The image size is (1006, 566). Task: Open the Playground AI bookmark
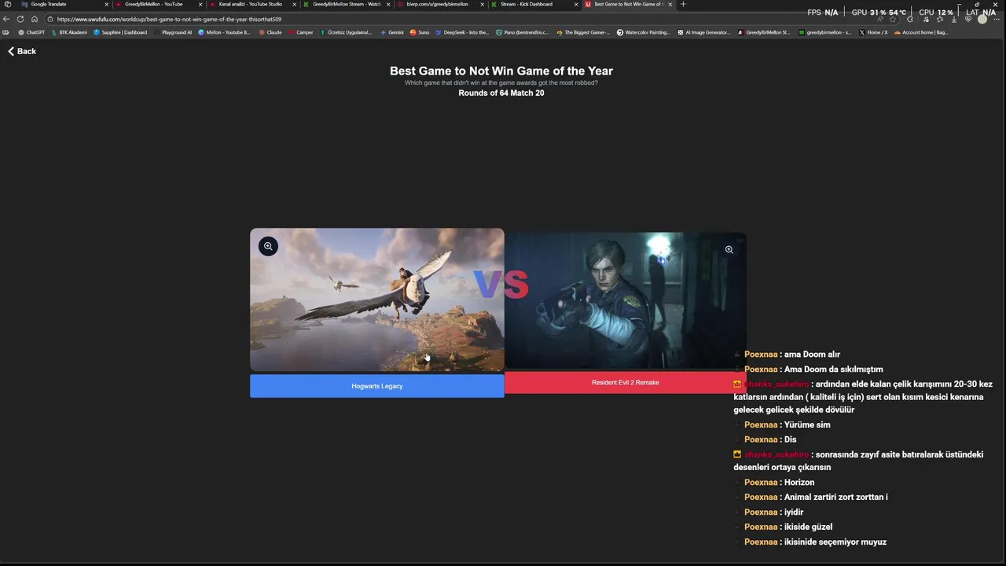pos(173,32)
